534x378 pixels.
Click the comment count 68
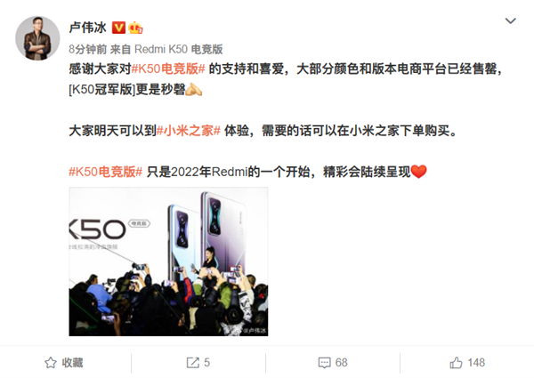coord(341,363)
